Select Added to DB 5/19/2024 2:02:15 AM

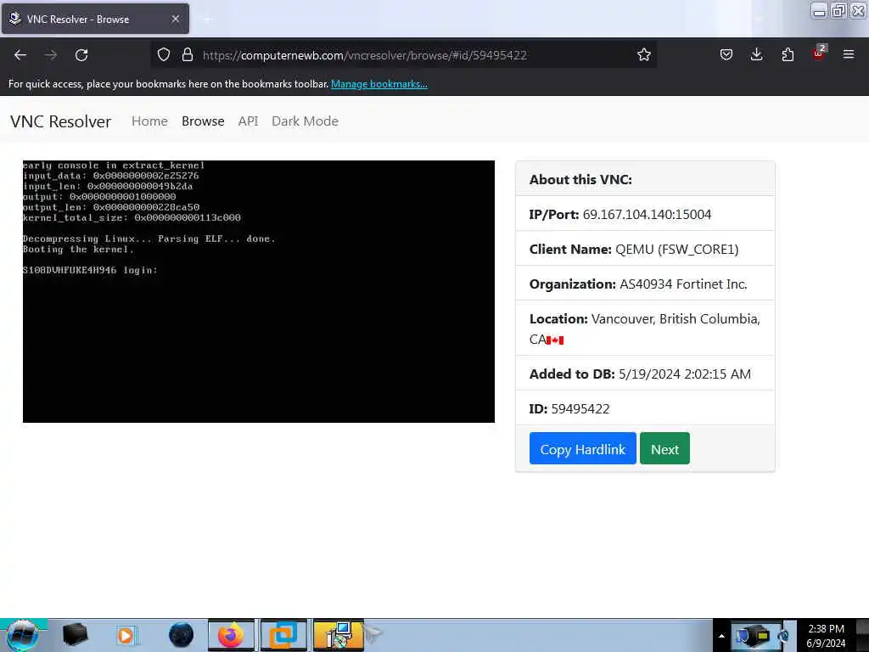(640, 374)
